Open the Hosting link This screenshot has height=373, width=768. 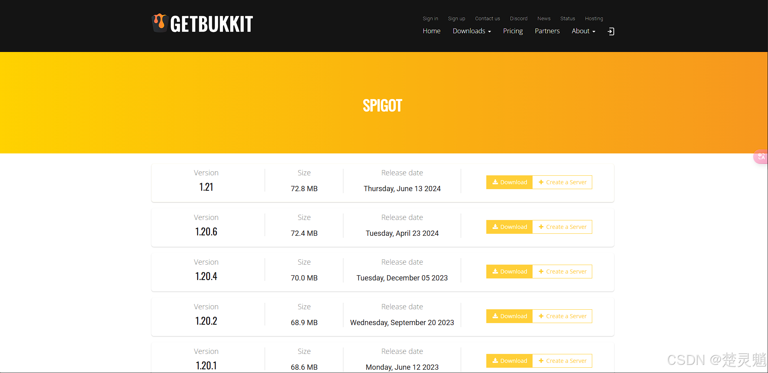pyautogui.click(x=594, y=19)
